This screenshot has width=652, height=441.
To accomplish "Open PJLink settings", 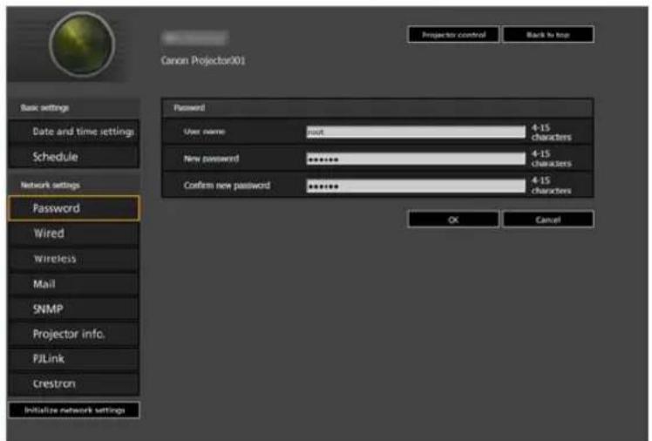I will [x=73, y=359].
